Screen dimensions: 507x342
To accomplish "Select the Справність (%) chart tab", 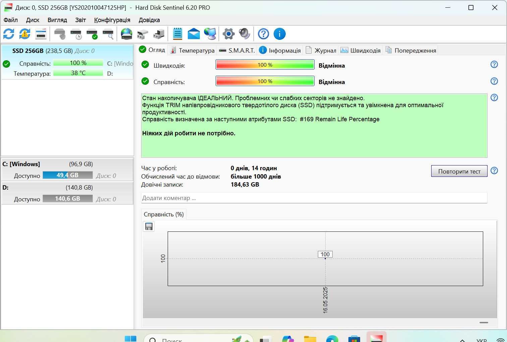I will point(164,214).
